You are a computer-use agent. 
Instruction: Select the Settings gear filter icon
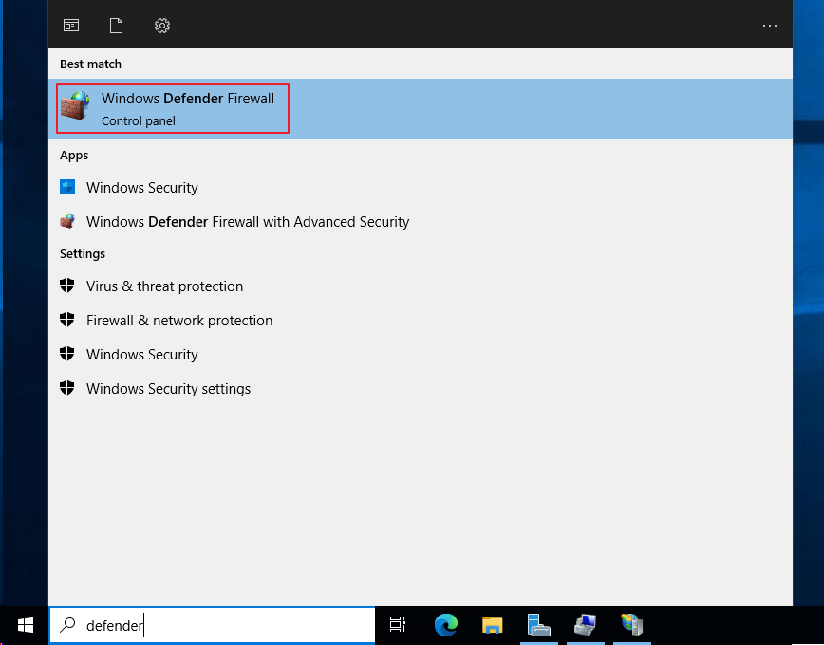[x=161, y=26]
